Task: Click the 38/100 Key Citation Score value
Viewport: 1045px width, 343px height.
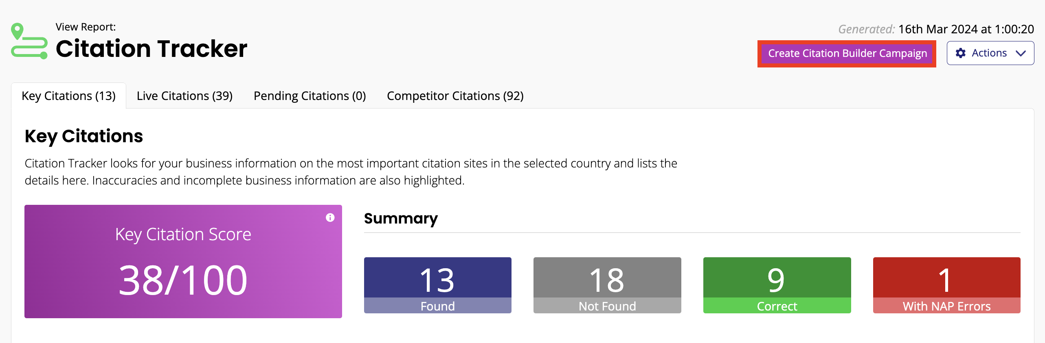Action: click(183, 280)
